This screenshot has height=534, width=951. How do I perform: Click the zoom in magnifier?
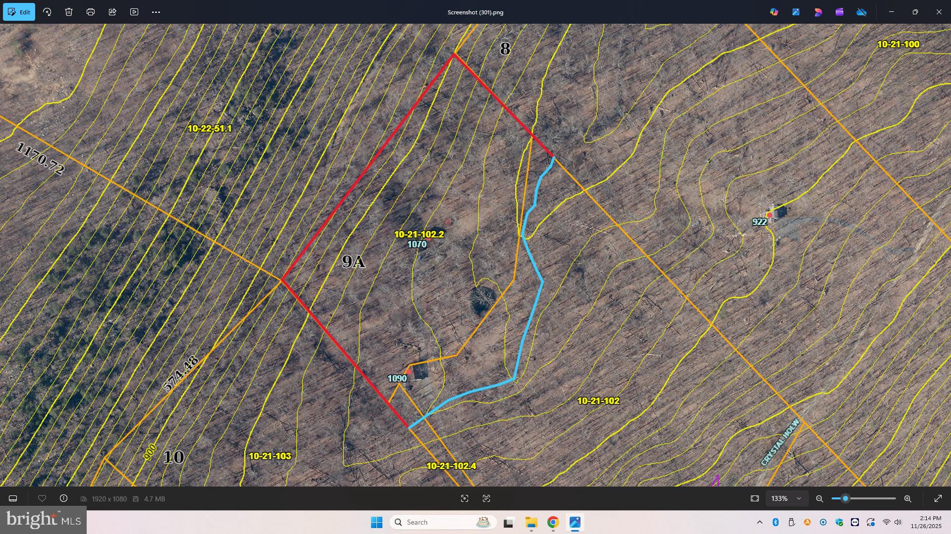point(908,499)
